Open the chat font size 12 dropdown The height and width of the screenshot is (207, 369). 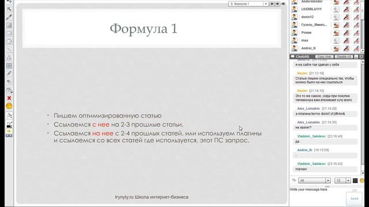click(x=343, y=181)
